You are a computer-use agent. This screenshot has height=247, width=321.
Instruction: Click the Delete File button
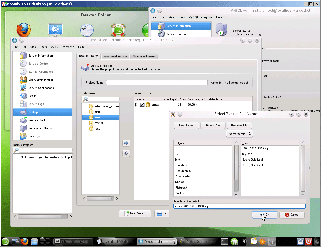click(x=213, y=125)
